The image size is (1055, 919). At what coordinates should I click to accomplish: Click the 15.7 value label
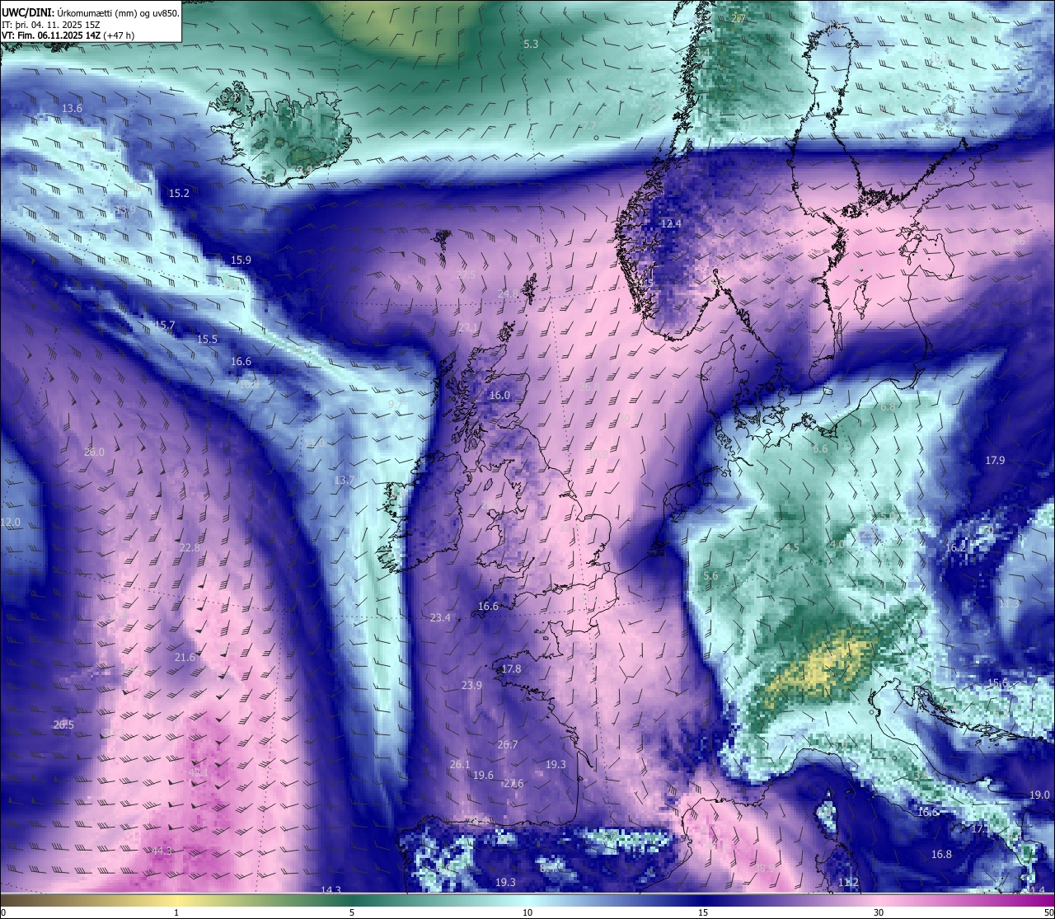click(165, 326)
